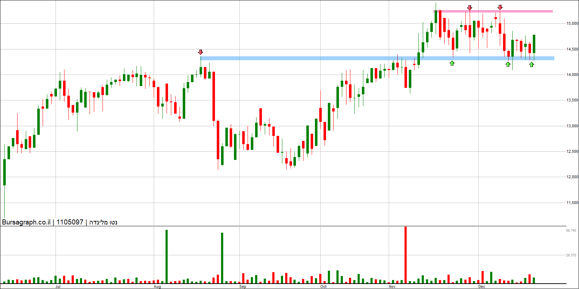This screenshot has width=579, height=289.
Task: Click the red down-arrow signal at the August peak
Action: (201, 52)
